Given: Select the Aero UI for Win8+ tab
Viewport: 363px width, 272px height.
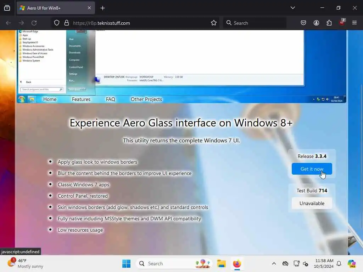Looking at the screenshot, I should pyautogui.click(x=56, y=8).
